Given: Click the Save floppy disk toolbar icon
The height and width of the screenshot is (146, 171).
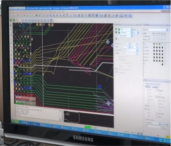Looking at the screenshot, I should (14, 15).
